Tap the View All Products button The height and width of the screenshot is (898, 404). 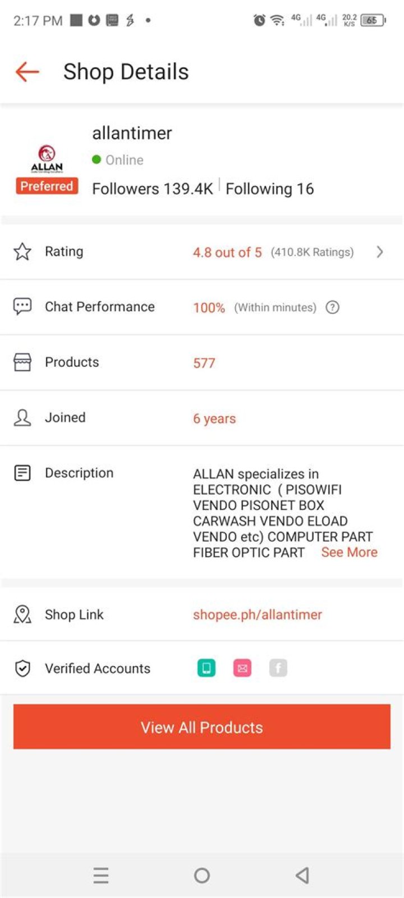coord(202,727)
